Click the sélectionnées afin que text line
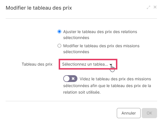This screenshot has width=163, height=121. pyautogui.click(x=107, y=86)
